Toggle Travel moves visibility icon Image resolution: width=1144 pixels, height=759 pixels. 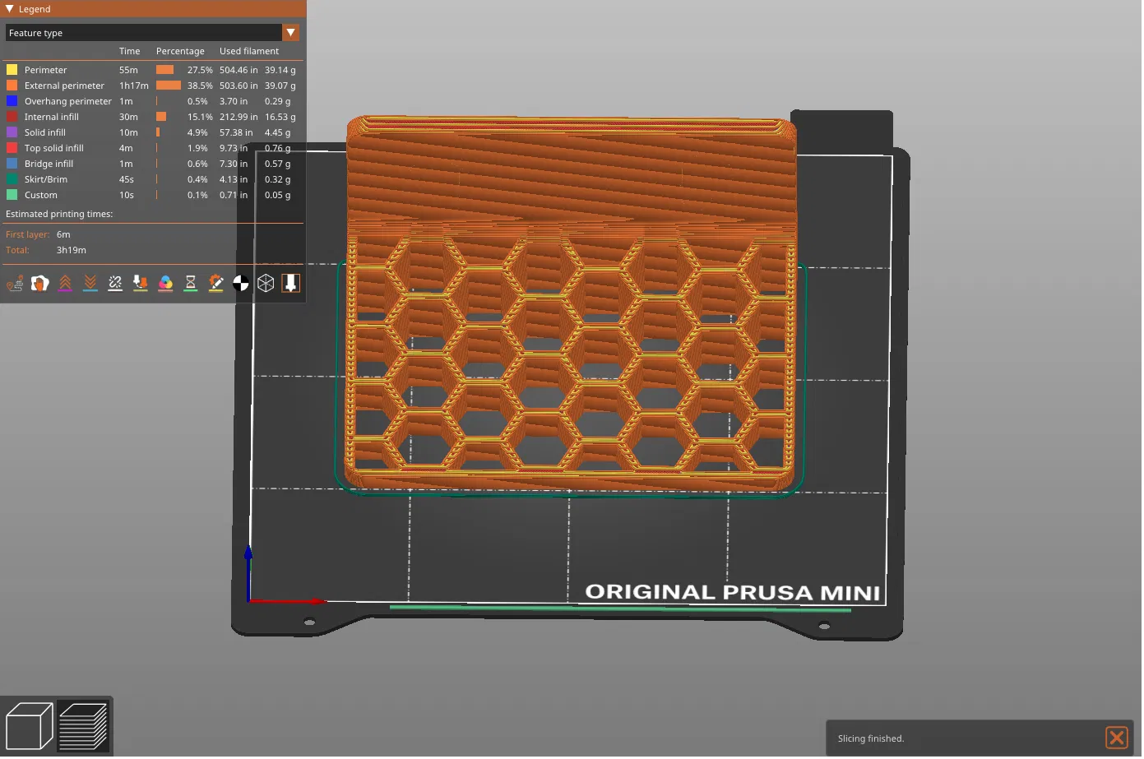[x=15, y=284]
